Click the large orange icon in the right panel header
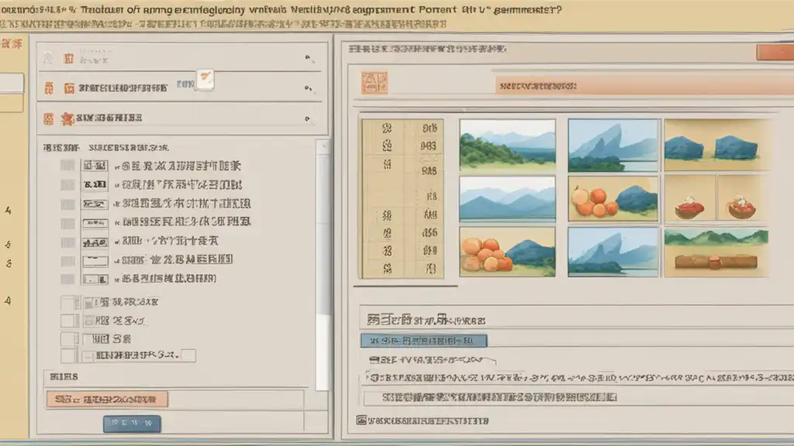The height and width of the screenshot is (446, 794). tap(375, 83)
